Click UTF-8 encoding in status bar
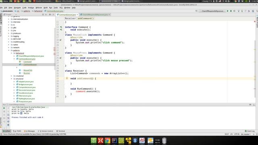 tap(237, 134)
